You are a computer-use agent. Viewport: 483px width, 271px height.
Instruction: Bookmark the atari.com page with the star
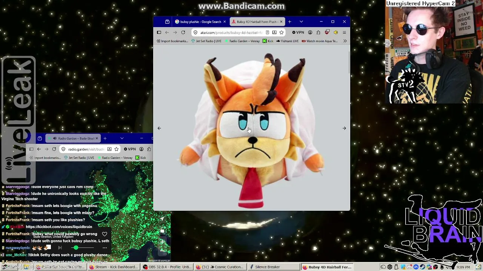point(281,32)
